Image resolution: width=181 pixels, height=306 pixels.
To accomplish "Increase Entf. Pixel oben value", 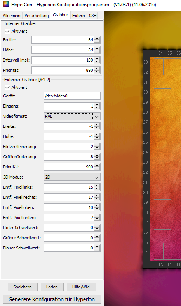I will (x=97, y=206).
